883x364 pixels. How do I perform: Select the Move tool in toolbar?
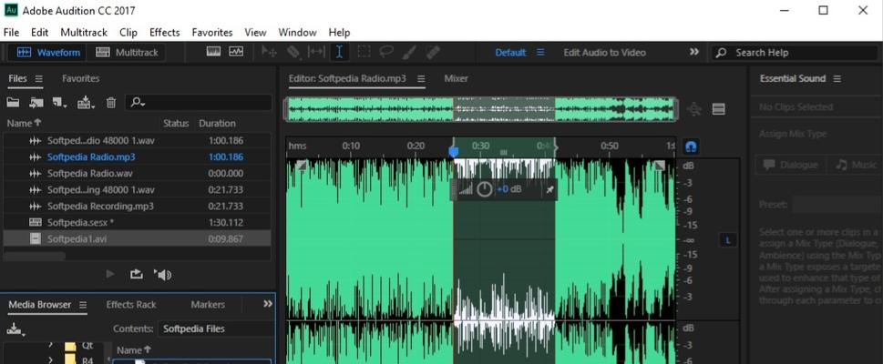[x=269, y=52]
